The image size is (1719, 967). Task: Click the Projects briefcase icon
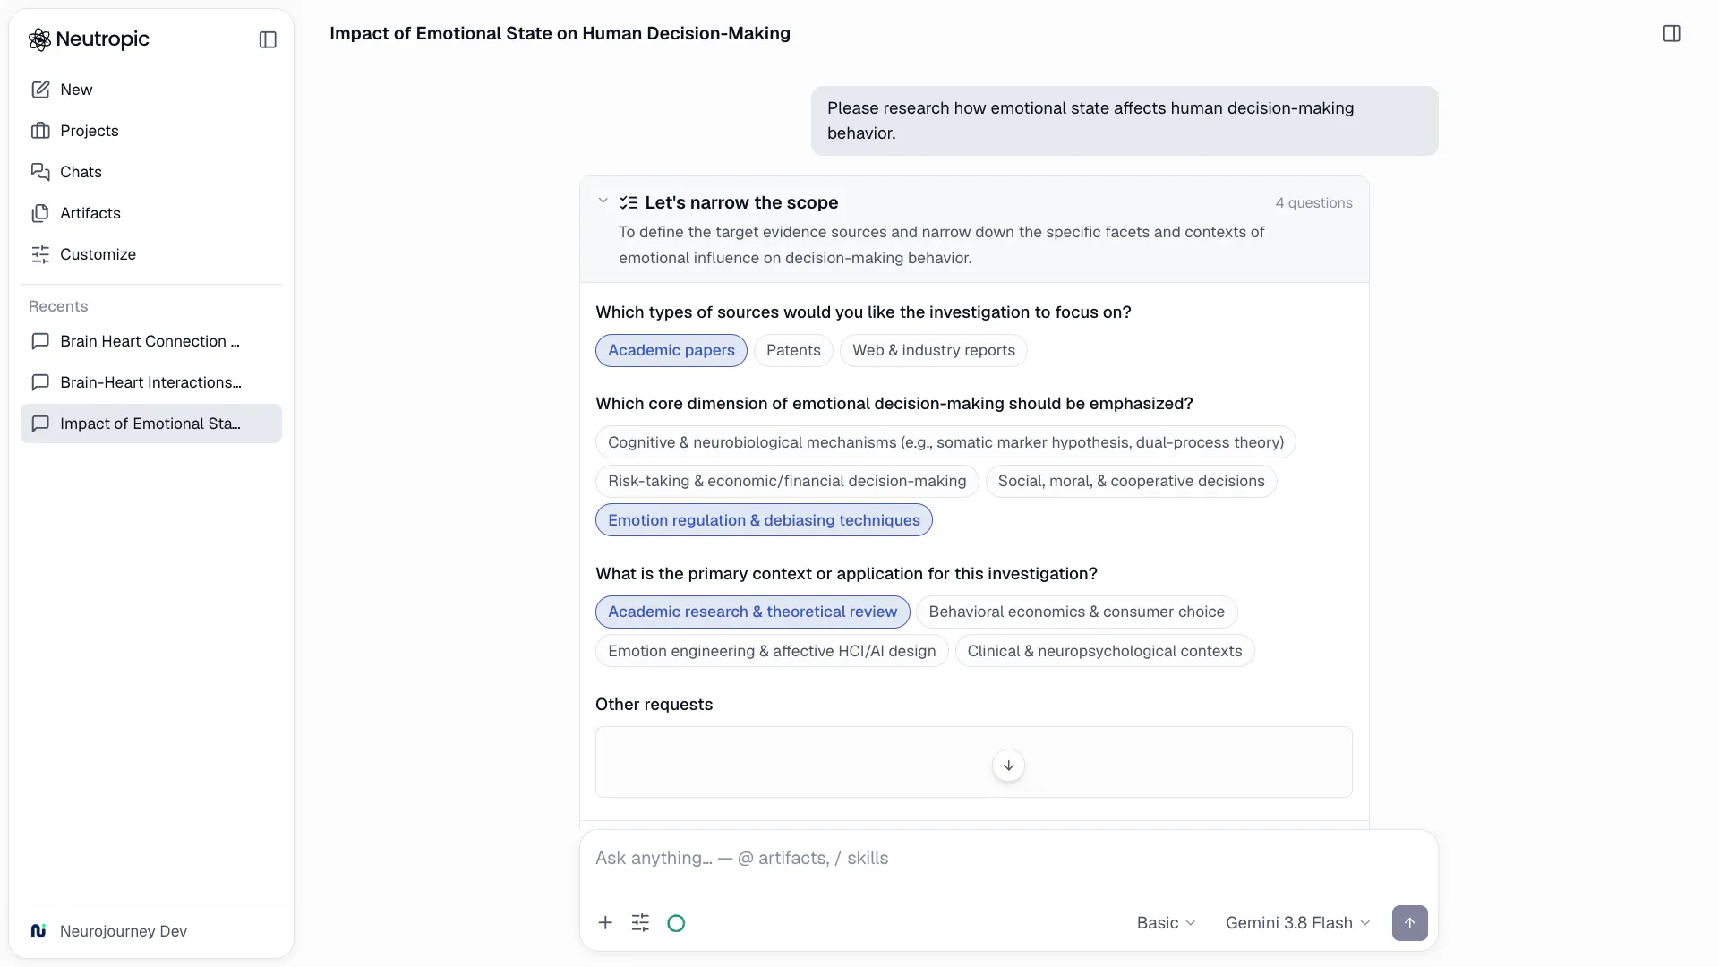(x=40, y=131)
